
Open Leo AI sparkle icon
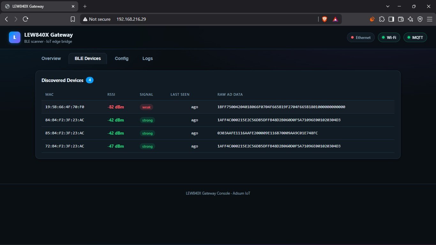(410, 19)
